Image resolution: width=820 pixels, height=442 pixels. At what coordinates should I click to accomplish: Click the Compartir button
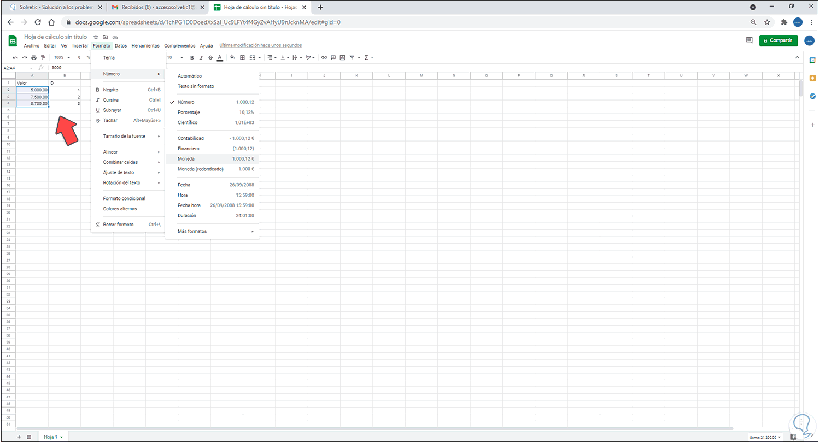(778, 40)
